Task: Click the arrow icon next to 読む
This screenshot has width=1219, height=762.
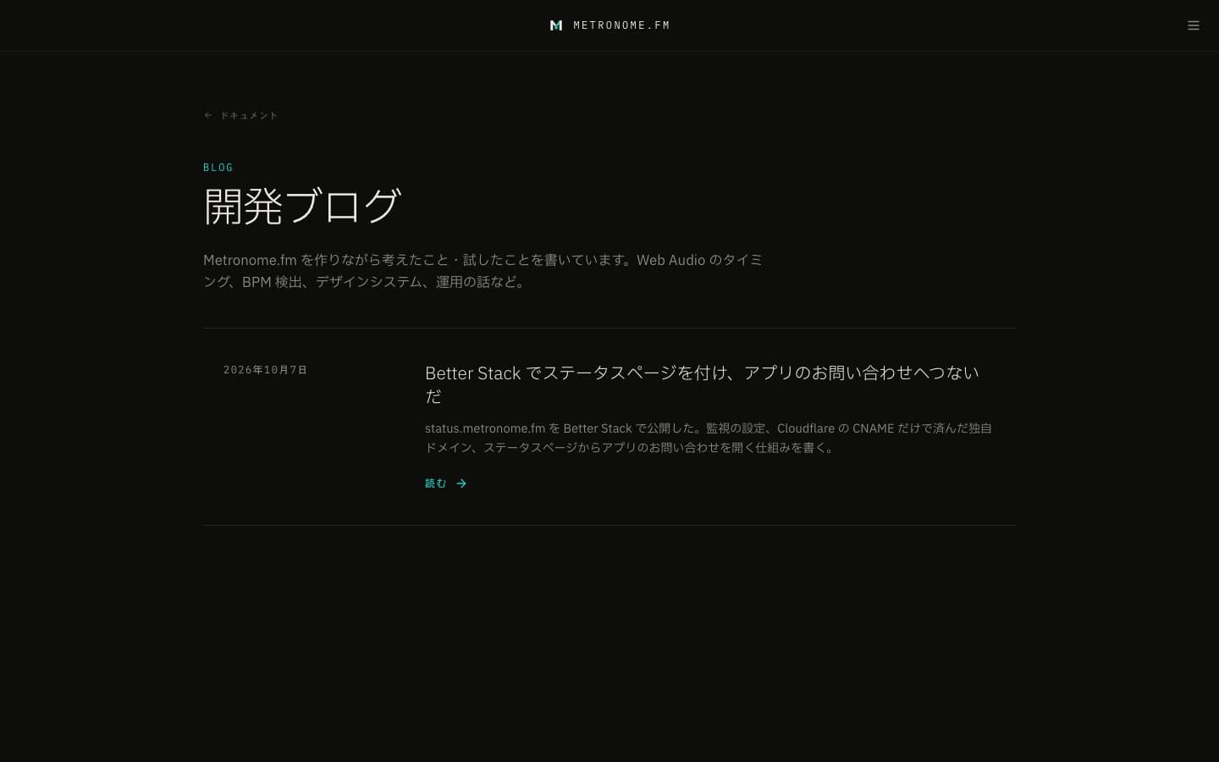Action: pyautogui.click(x=461, y=483)
